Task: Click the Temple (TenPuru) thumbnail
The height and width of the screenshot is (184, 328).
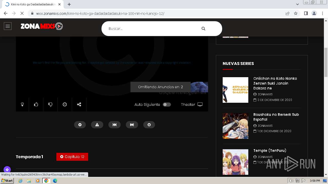Action: (235, 162)
